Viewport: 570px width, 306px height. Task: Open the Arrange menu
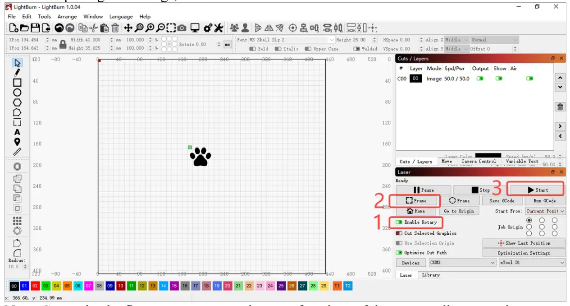[67, 16]
